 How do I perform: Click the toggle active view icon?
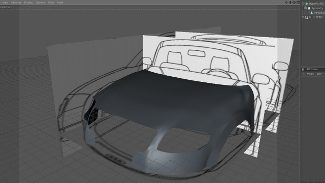click(298, 2)
